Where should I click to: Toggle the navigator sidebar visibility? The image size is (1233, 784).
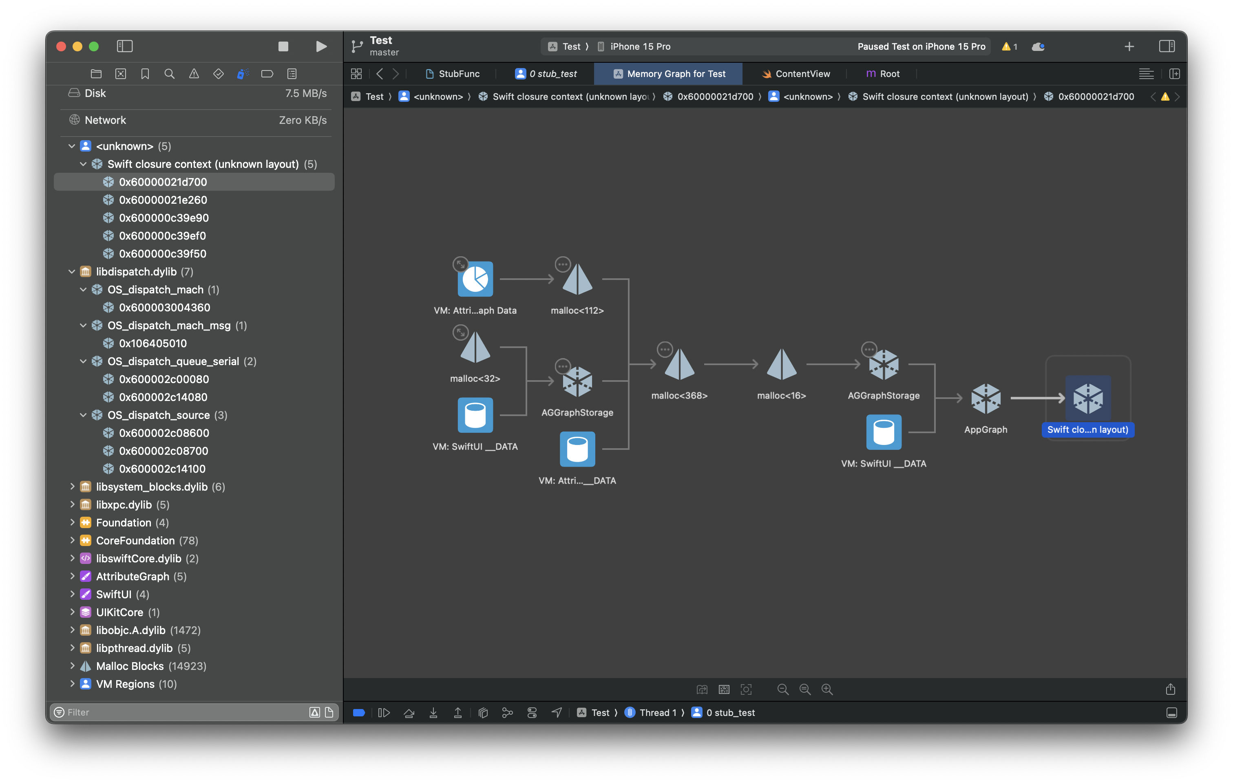coord(124,46)
